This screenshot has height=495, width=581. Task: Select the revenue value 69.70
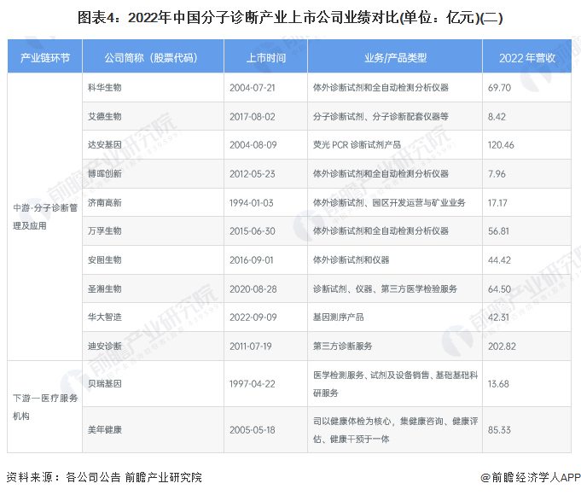[x=499, y=88]
